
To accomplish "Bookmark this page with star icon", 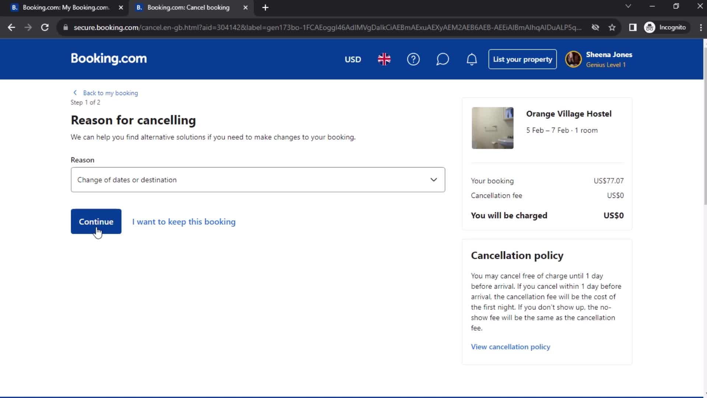I will coord(612,27).
